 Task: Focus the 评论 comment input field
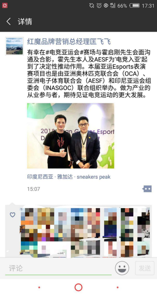pyautogui.click(x=58, y=268)
